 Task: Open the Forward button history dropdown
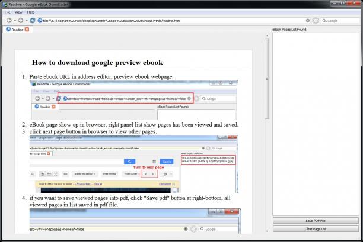pos(26,21)
